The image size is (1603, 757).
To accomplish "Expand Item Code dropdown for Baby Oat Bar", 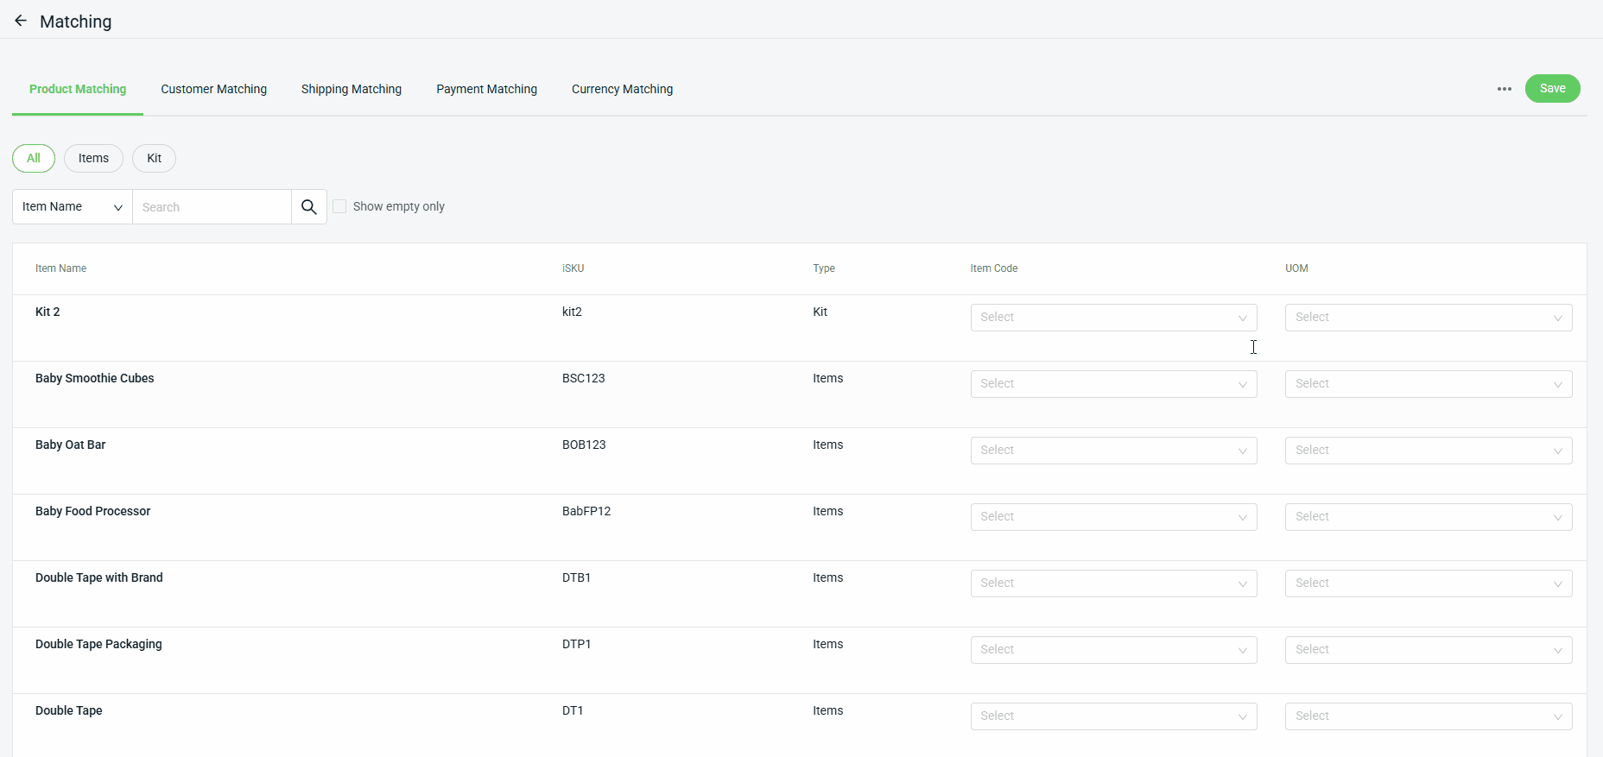I will (1112, 451).
